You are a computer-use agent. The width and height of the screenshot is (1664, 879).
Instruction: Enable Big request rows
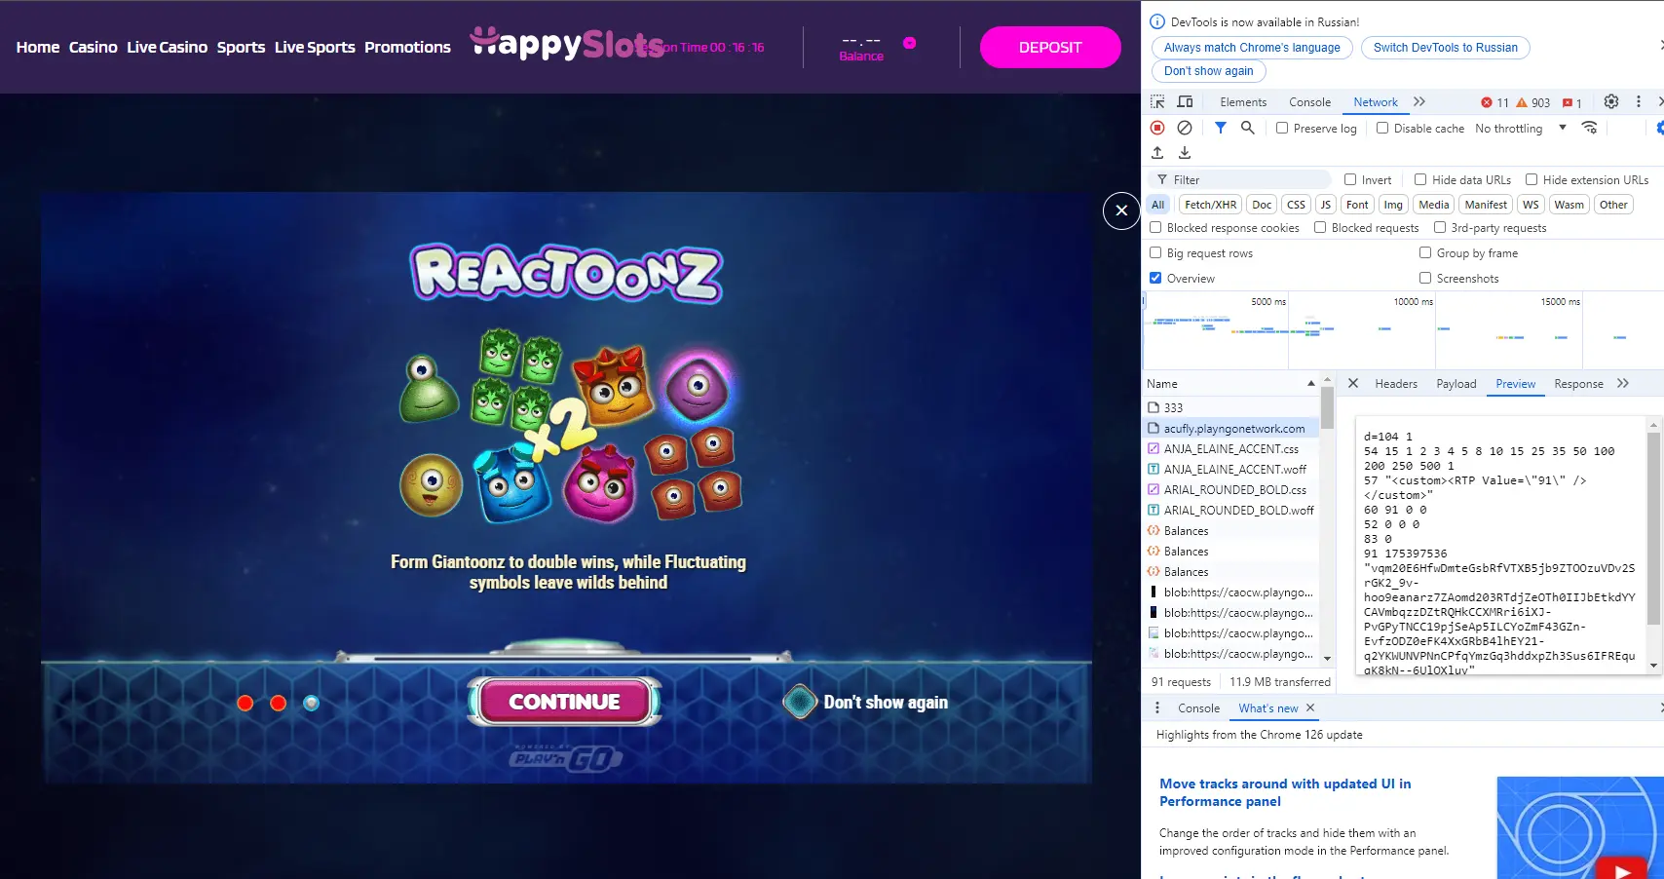click(1155, 252)
